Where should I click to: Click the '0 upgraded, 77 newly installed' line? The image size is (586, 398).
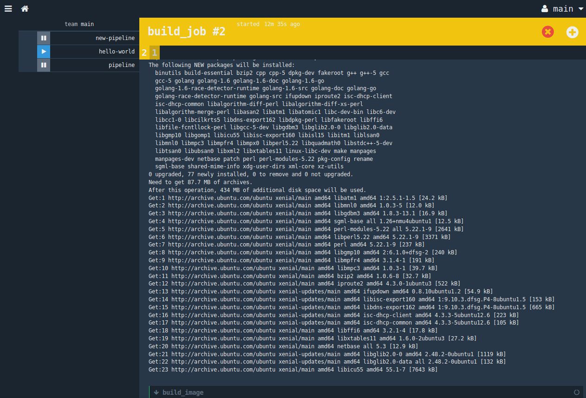click(x=251, y=174)
